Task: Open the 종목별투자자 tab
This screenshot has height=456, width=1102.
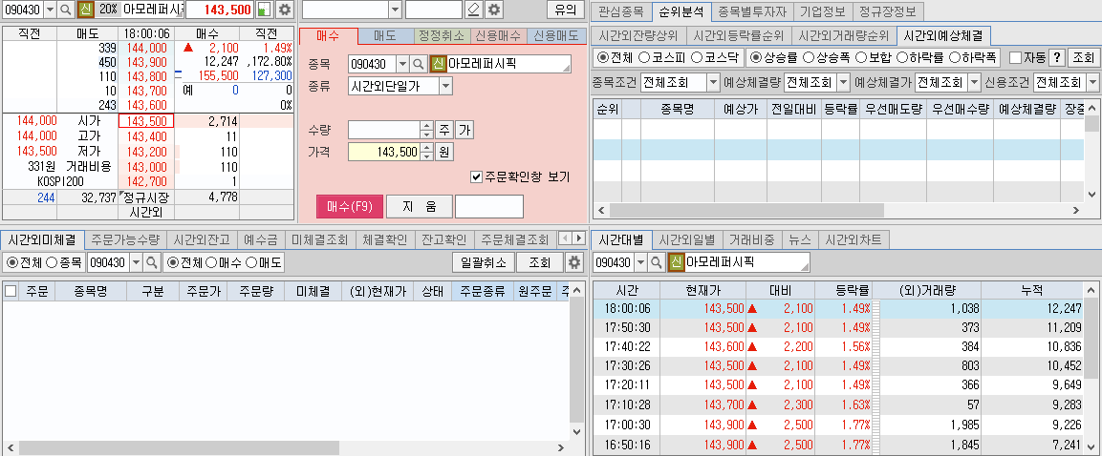Action: (x=753, y=12)
